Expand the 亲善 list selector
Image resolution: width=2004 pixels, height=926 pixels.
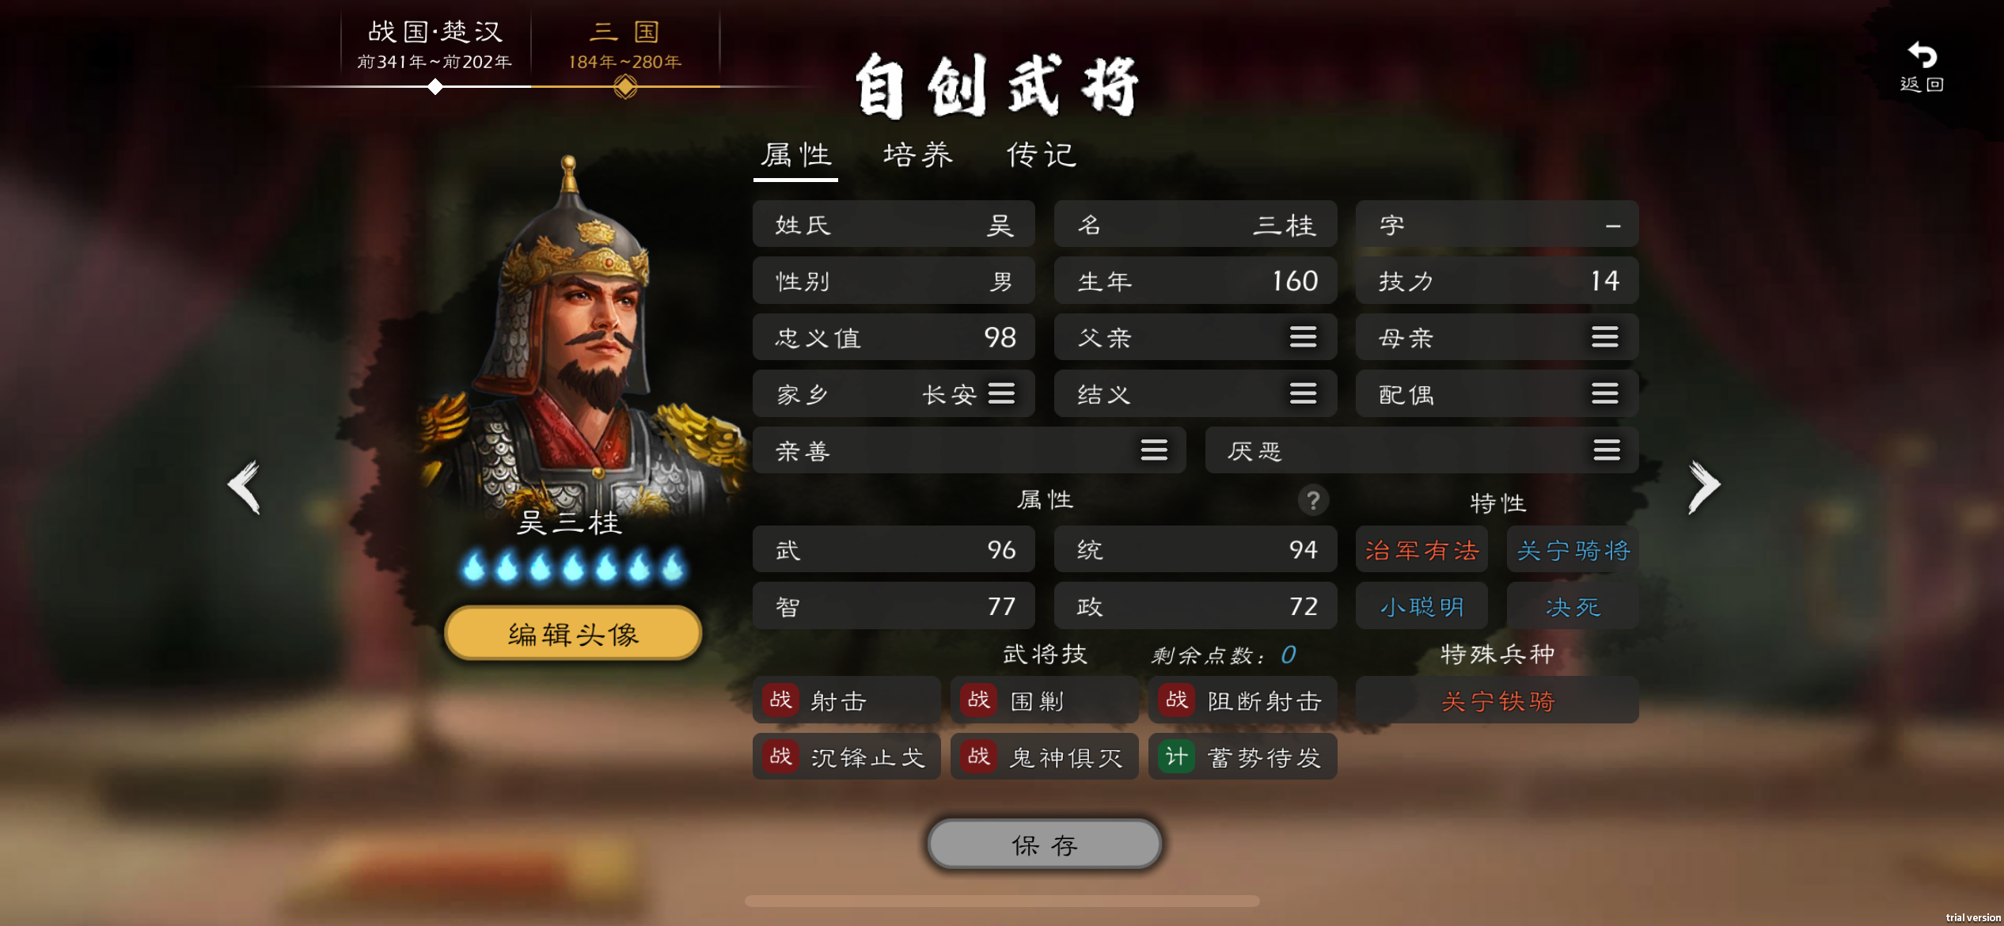(1153, 450)
